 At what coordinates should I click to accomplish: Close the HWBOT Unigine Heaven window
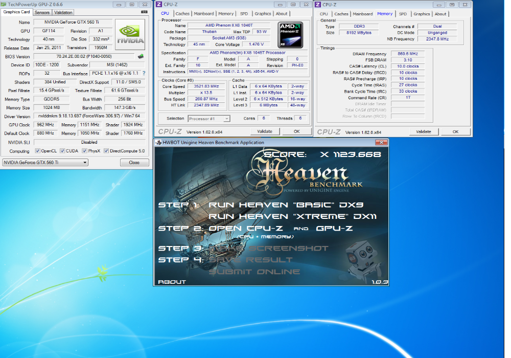point(381,143)
